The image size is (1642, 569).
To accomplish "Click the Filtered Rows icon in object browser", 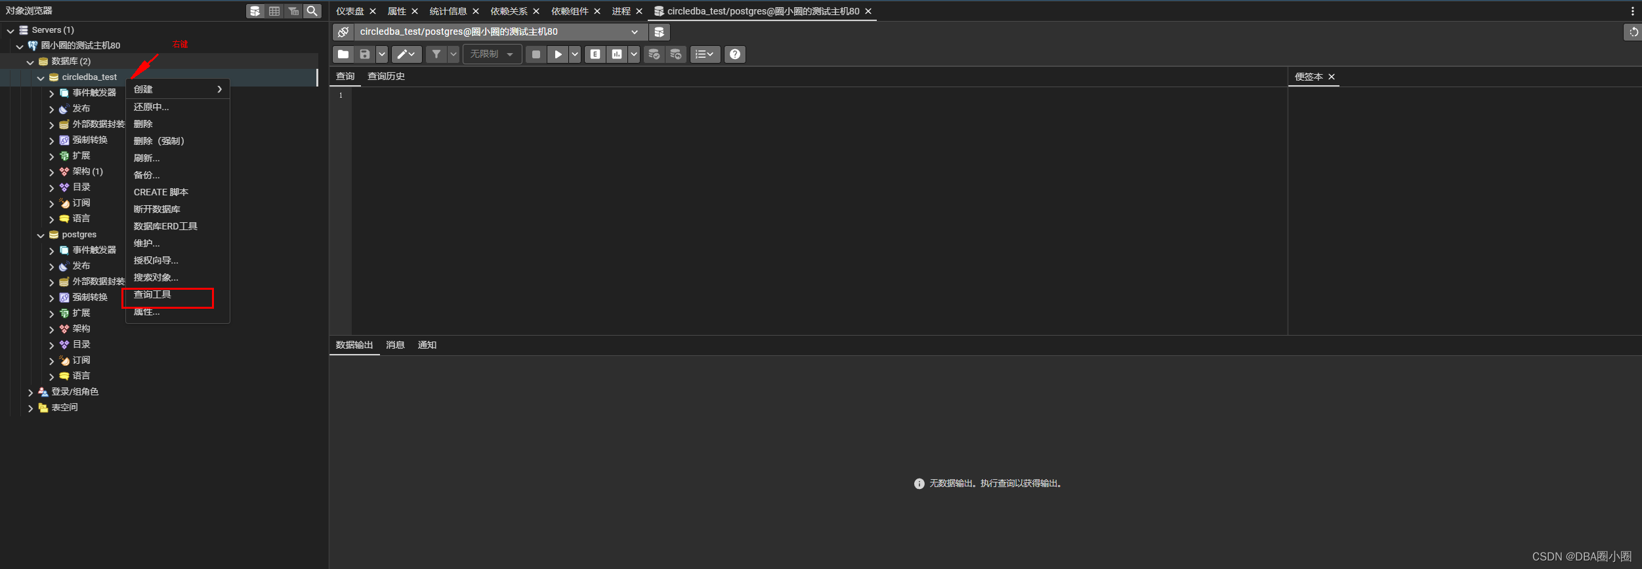I will coord(293,11).
